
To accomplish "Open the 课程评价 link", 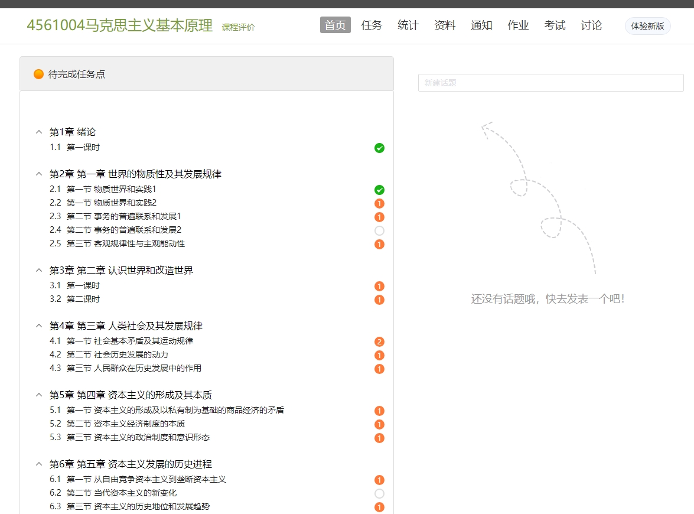I will (238, 27).
